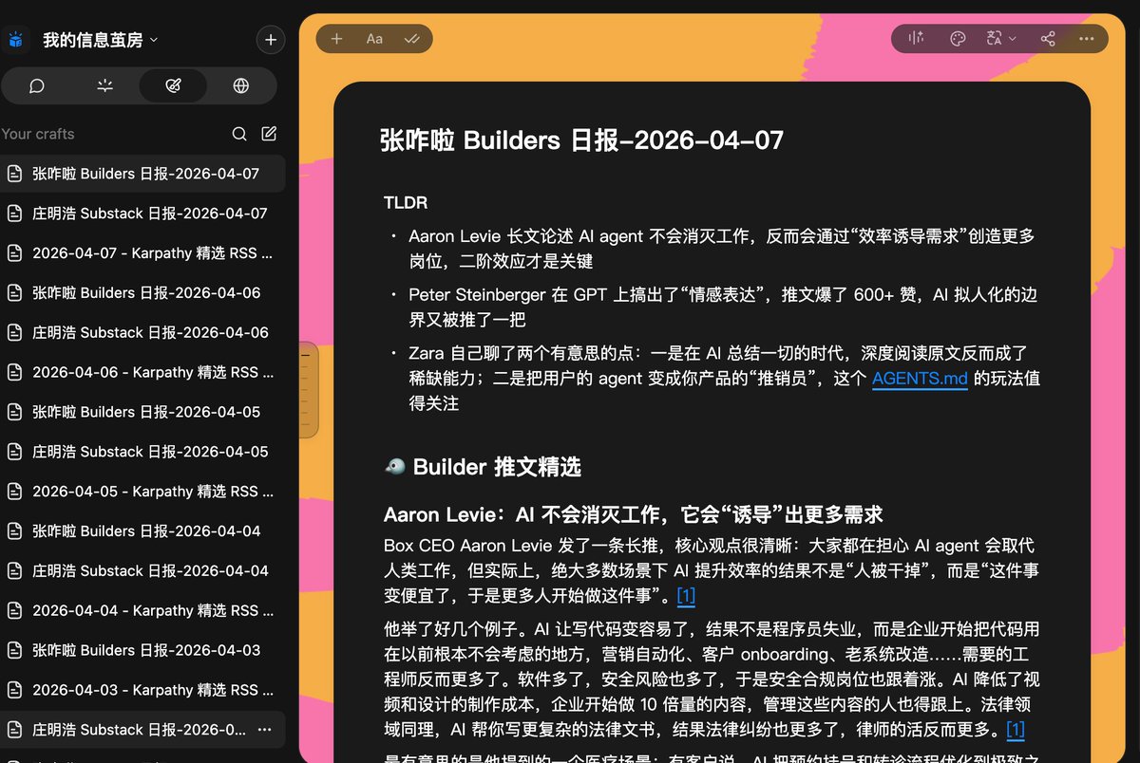Select the hovered 庄明浩 Substack 日报-2026-0... row
This screenshot has height=763, width=1140.
[x=142, y=730]
